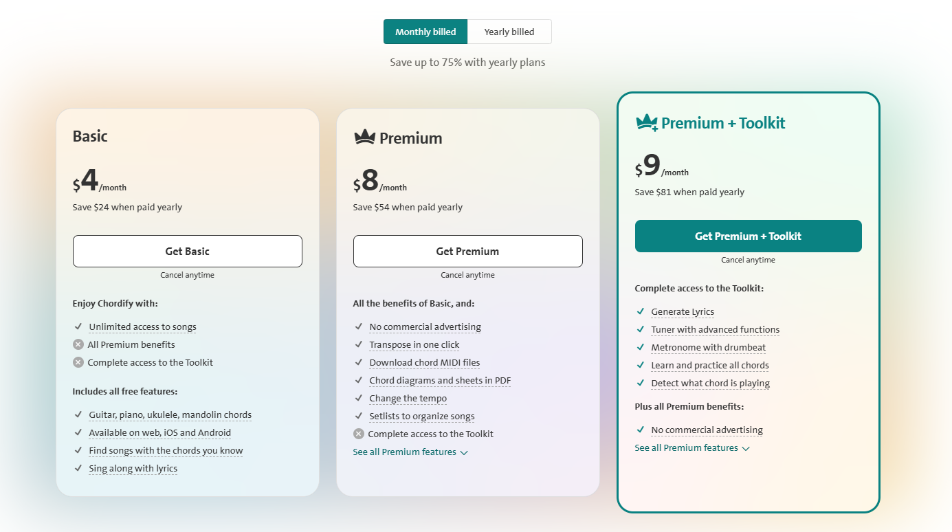Viewport: 952px width, 532px height.
Task: Open the Generate Lyrics feature
Action: tap(683, 312)
